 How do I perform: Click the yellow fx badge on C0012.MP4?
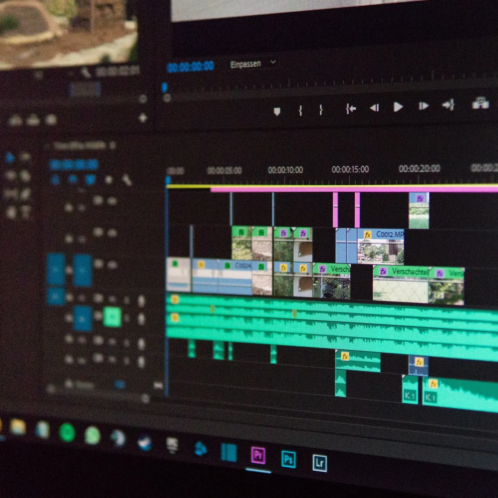pos(367,235)
